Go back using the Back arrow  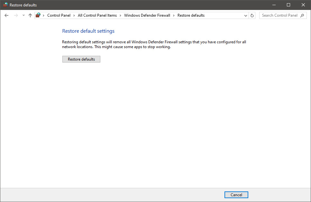click(x=6, y=15)
